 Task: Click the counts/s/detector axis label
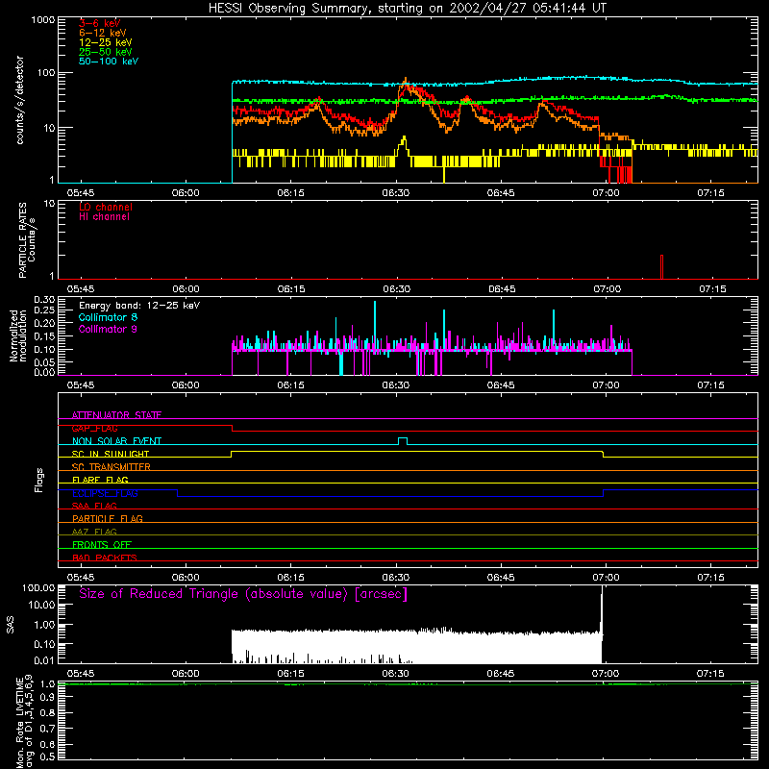point(19,100)
